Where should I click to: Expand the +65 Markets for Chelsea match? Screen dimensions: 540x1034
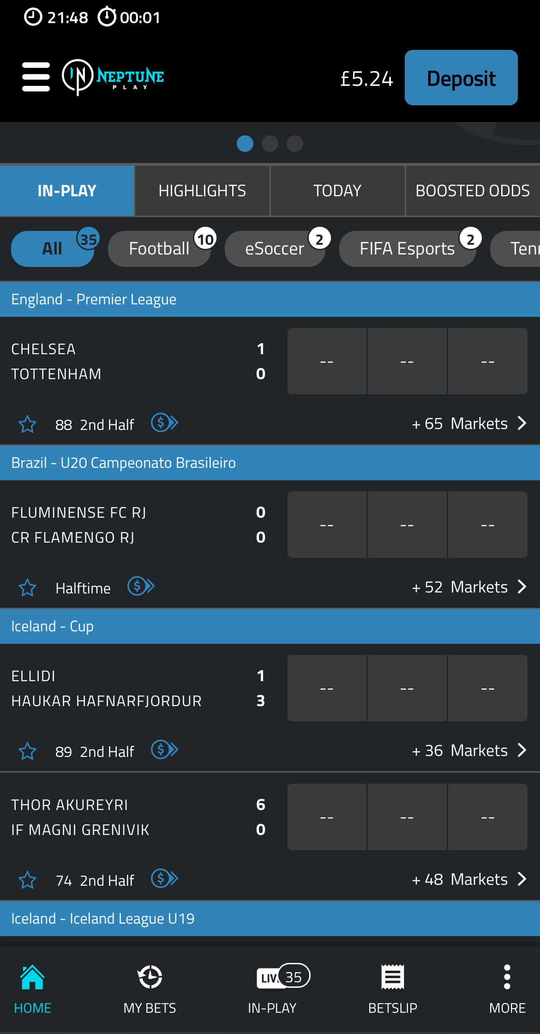(x=469, y=423)
